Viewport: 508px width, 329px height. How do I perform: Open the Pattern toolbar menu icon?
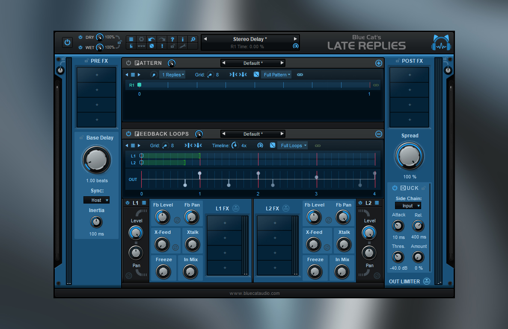point(133,75)
